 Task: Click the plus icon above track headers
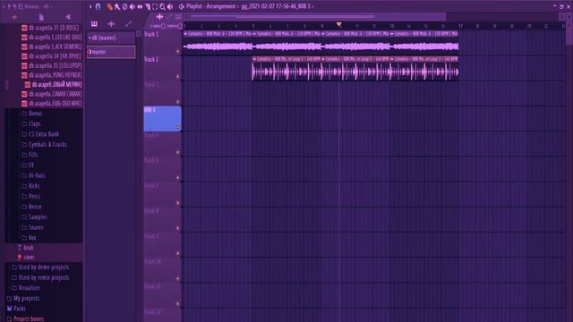pyautogui.click(x=159, y=17)
